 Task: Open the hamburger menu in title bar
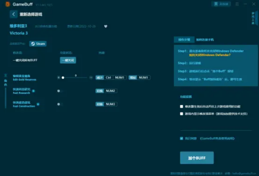[237, 4]
